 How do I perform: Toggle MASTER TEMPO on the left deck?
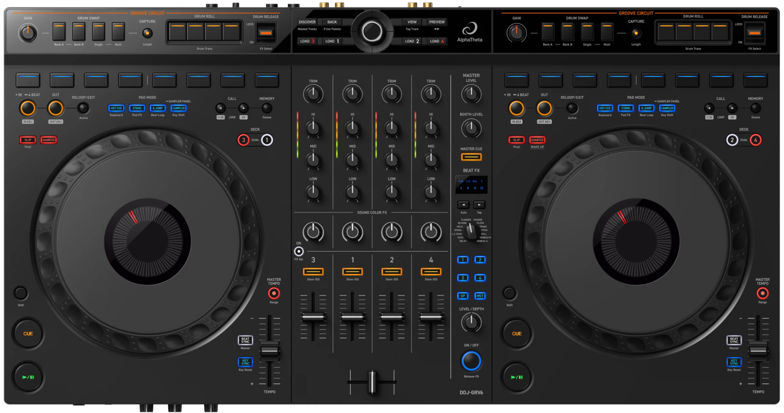point(274,293)
